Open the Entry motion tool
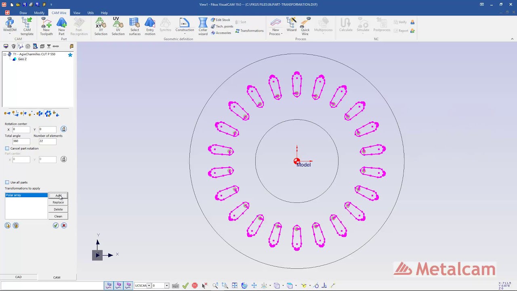 tap(150, 26)
